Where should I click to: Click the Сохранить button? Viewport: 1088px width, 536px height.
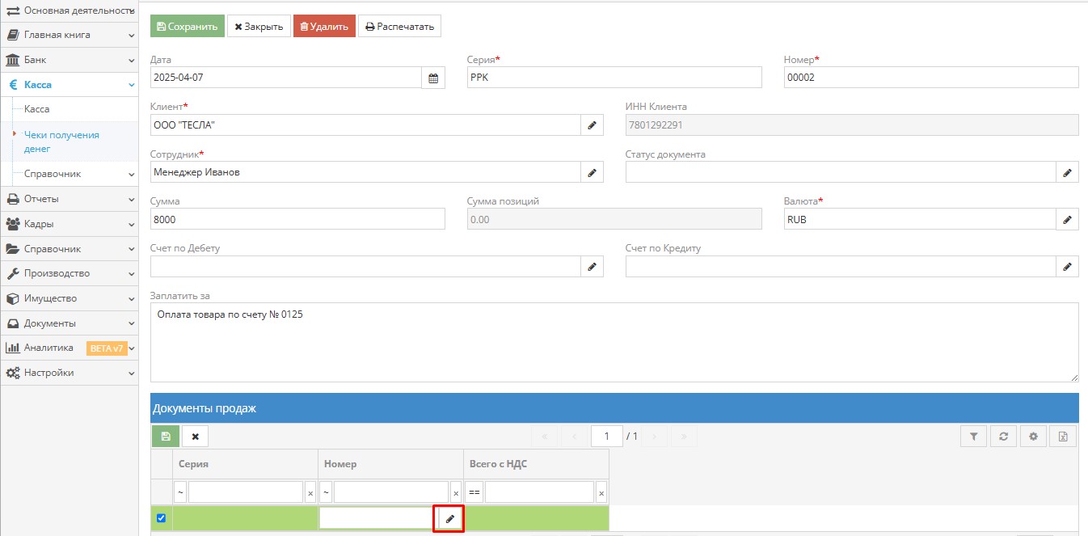point(187,27)
